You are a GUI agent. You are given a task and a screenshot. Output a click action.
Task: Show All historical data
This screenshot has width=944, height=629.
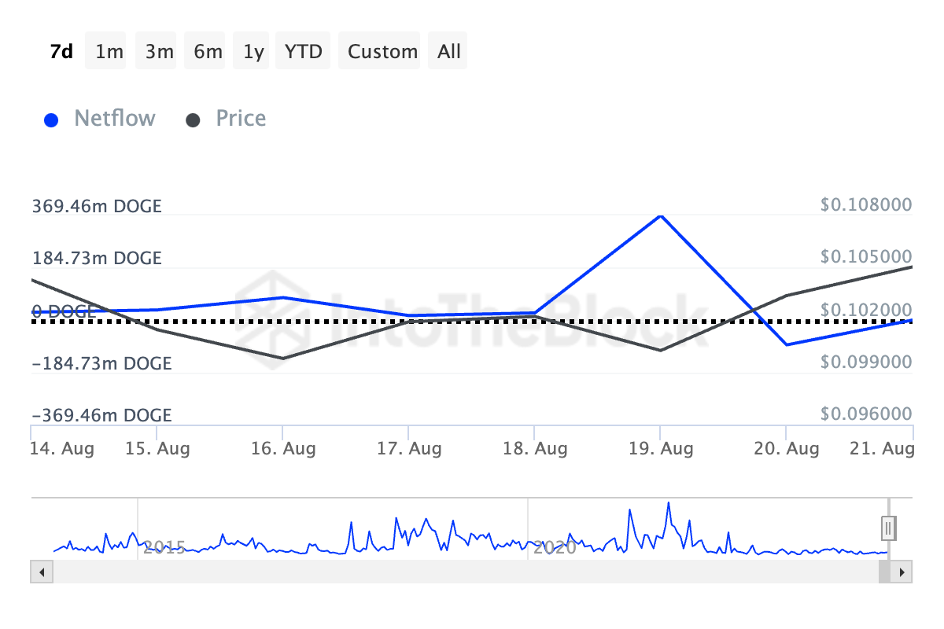[449, 52]
